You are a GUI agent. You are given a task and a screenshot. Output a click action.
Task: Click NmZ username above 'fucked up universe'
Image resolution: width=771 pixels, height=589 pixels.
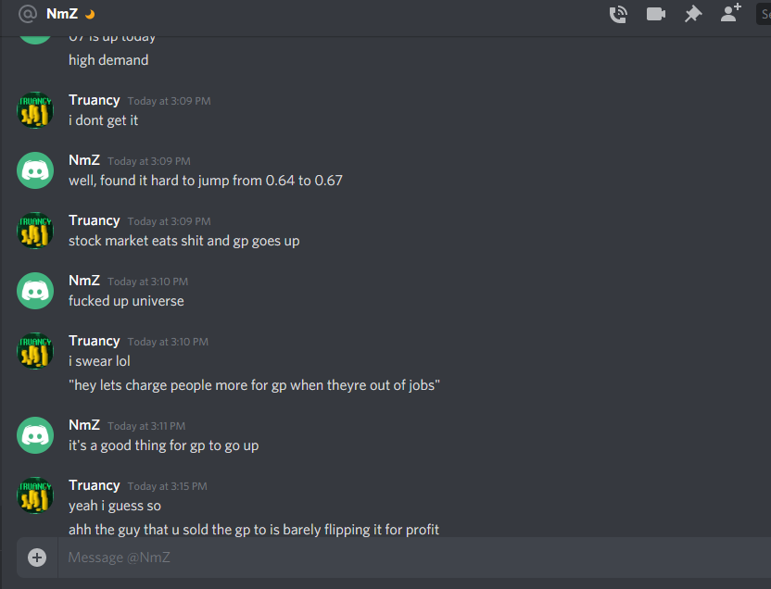pos(84,280)
